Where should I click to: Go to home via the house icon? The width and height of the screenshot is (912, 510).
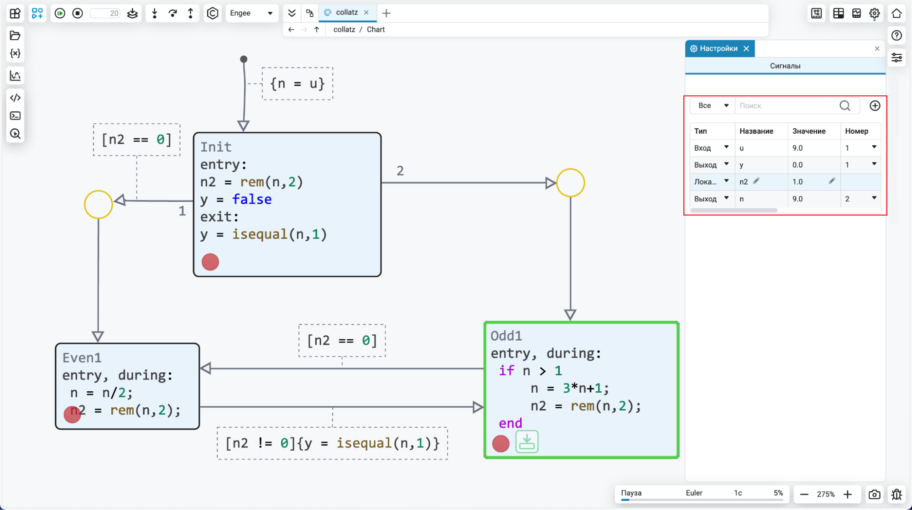click(896, 13)
